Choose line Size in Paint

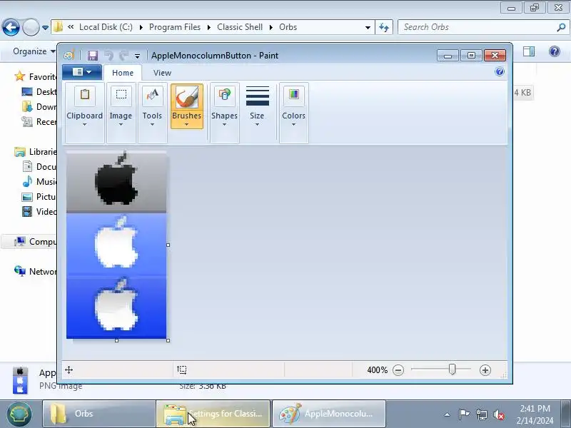point(257,106)
